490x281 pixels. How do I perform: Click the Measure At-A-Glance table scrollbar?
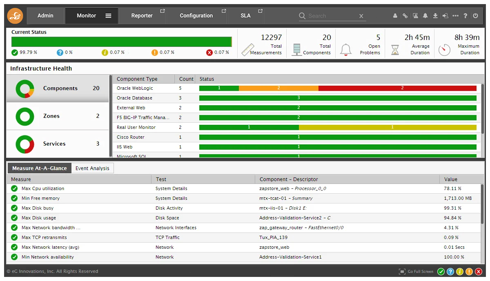482,205
